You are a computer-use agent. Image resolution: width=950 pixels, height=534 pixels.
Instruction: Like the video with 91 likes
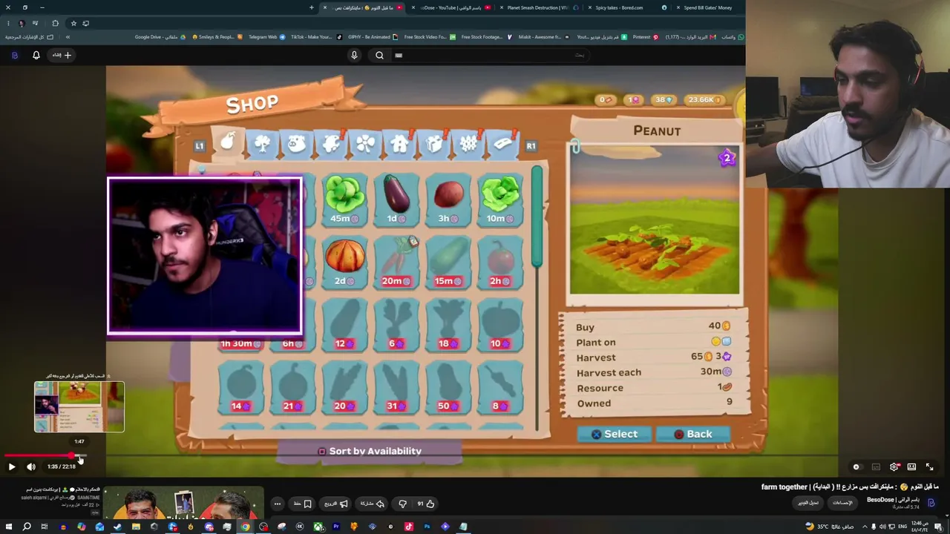coord(426,504)
